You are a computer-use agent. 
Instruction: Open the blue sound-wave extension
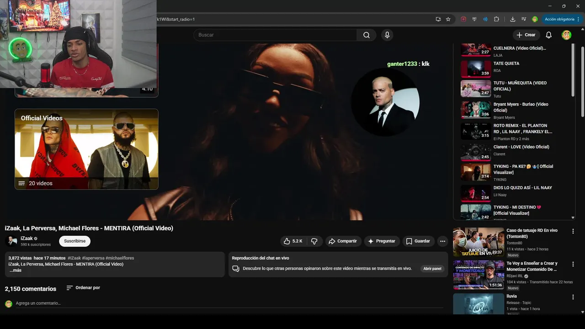coord(485,19)
